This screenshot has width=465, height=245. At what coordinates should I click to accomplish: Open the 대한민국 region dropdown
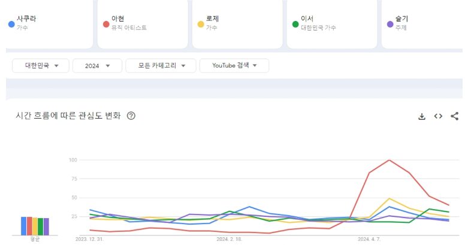41,66
